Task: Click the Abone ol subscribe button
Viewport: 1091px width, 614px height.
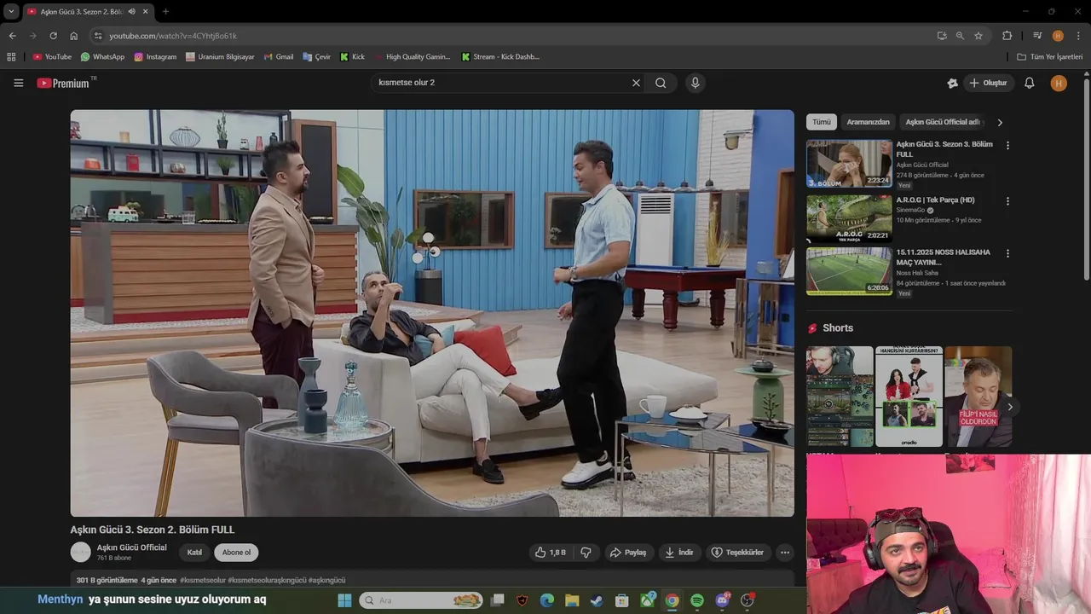Action: click(236, 553)
